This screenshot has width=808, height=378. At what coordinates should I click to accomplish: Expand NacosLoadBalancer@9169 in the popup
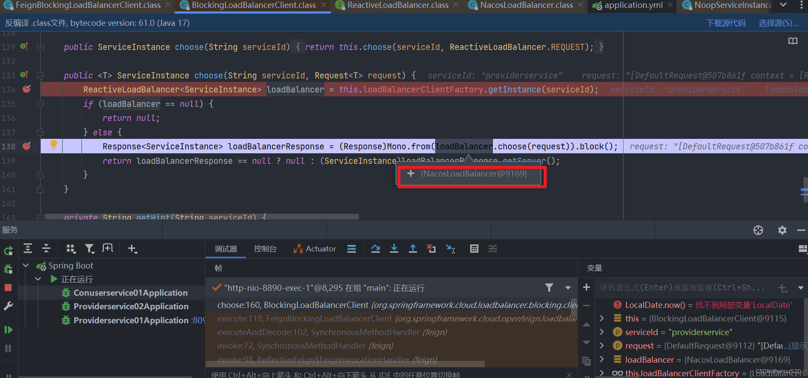[411, 173]
